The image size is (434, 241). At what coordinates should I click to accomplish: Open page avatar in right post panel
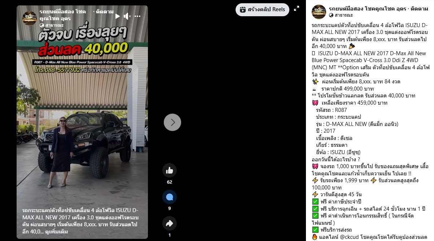coord(319,12)
